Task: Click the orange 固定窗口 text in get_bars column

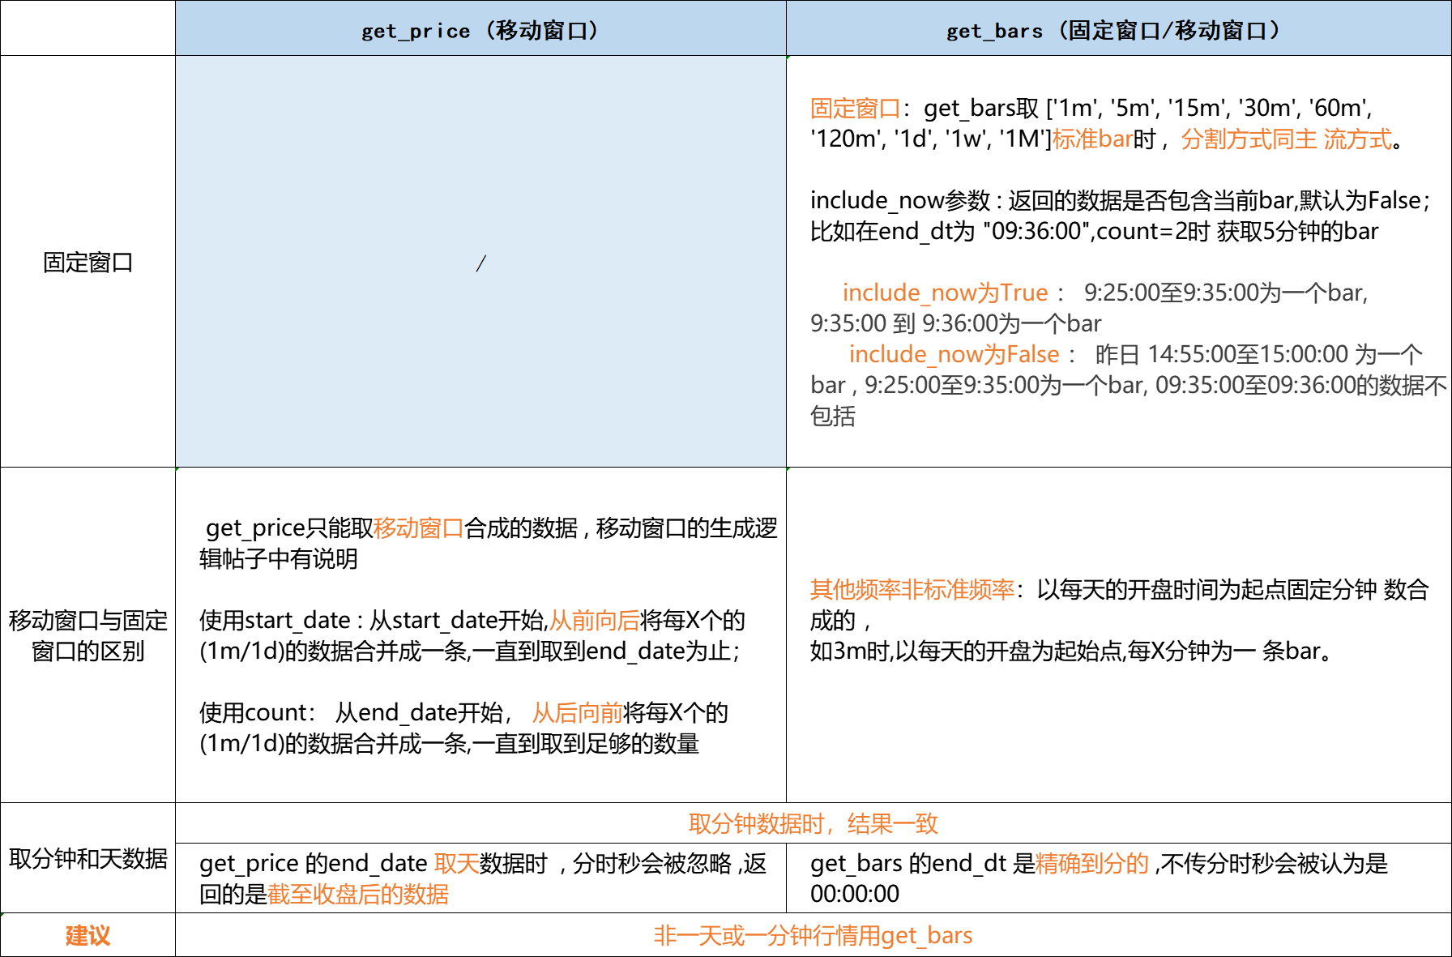Action: [x=855, y=108]
